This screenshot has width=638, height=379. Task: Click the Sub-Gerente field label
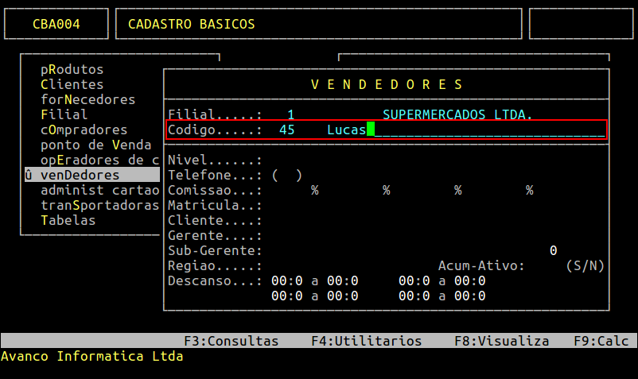tap(215, 250)
